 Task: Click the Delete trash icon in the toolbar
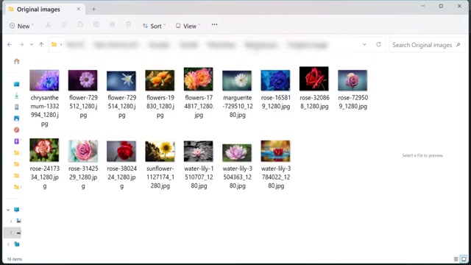tap(128, 25)
